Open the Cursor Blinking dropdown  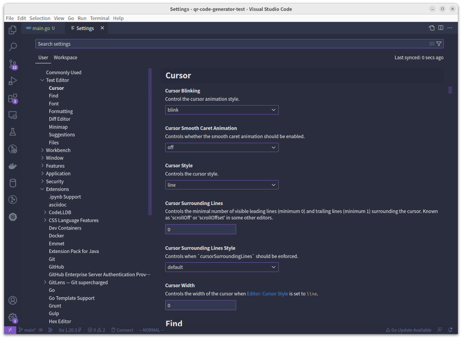(x=222, y=110)
